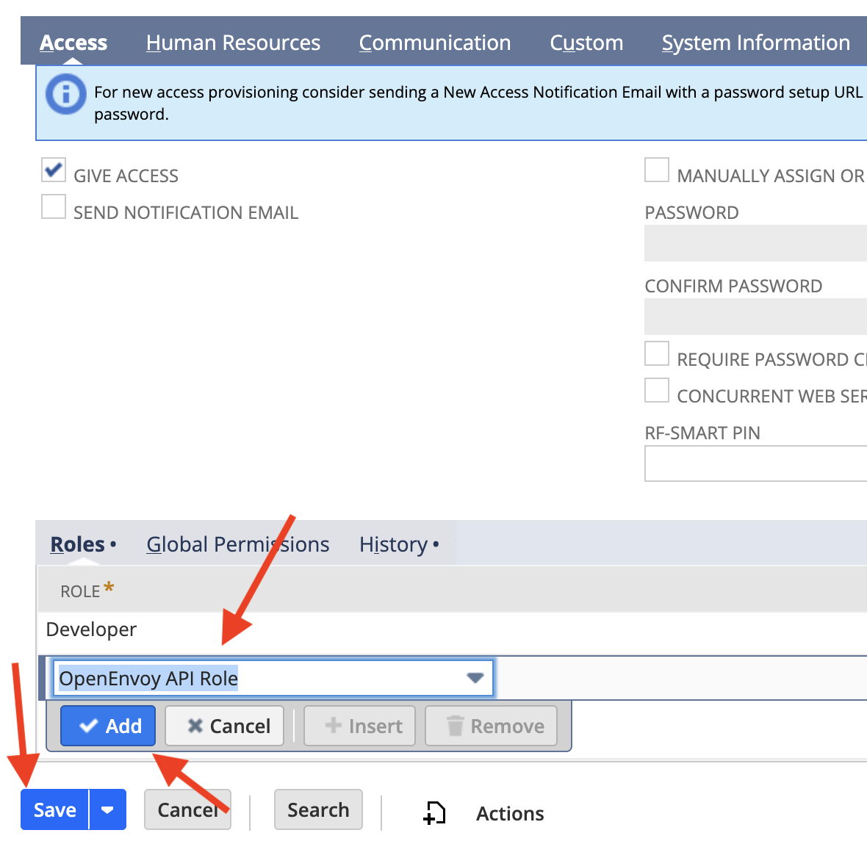Screen dimensions: 867x855
Task: Tick the Manually Assign password checkbox
Action: (x=657, y=170)
